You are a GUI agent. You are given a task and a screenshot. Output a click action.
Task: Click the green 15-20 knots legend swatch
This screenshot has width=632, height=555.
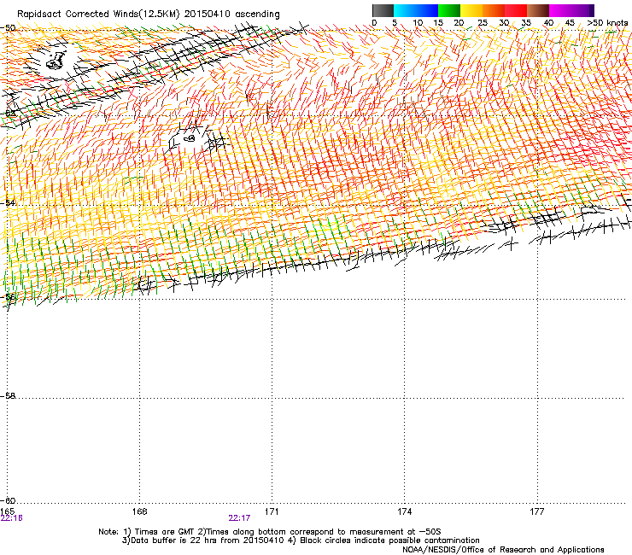(449, 10)
